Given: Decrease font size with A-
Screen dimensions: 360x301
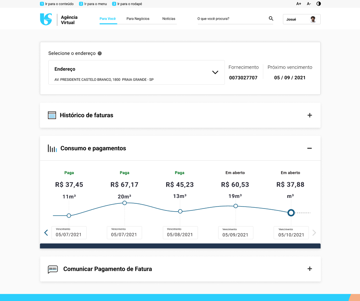Looking at the screenshot, I should coord(309,4).
